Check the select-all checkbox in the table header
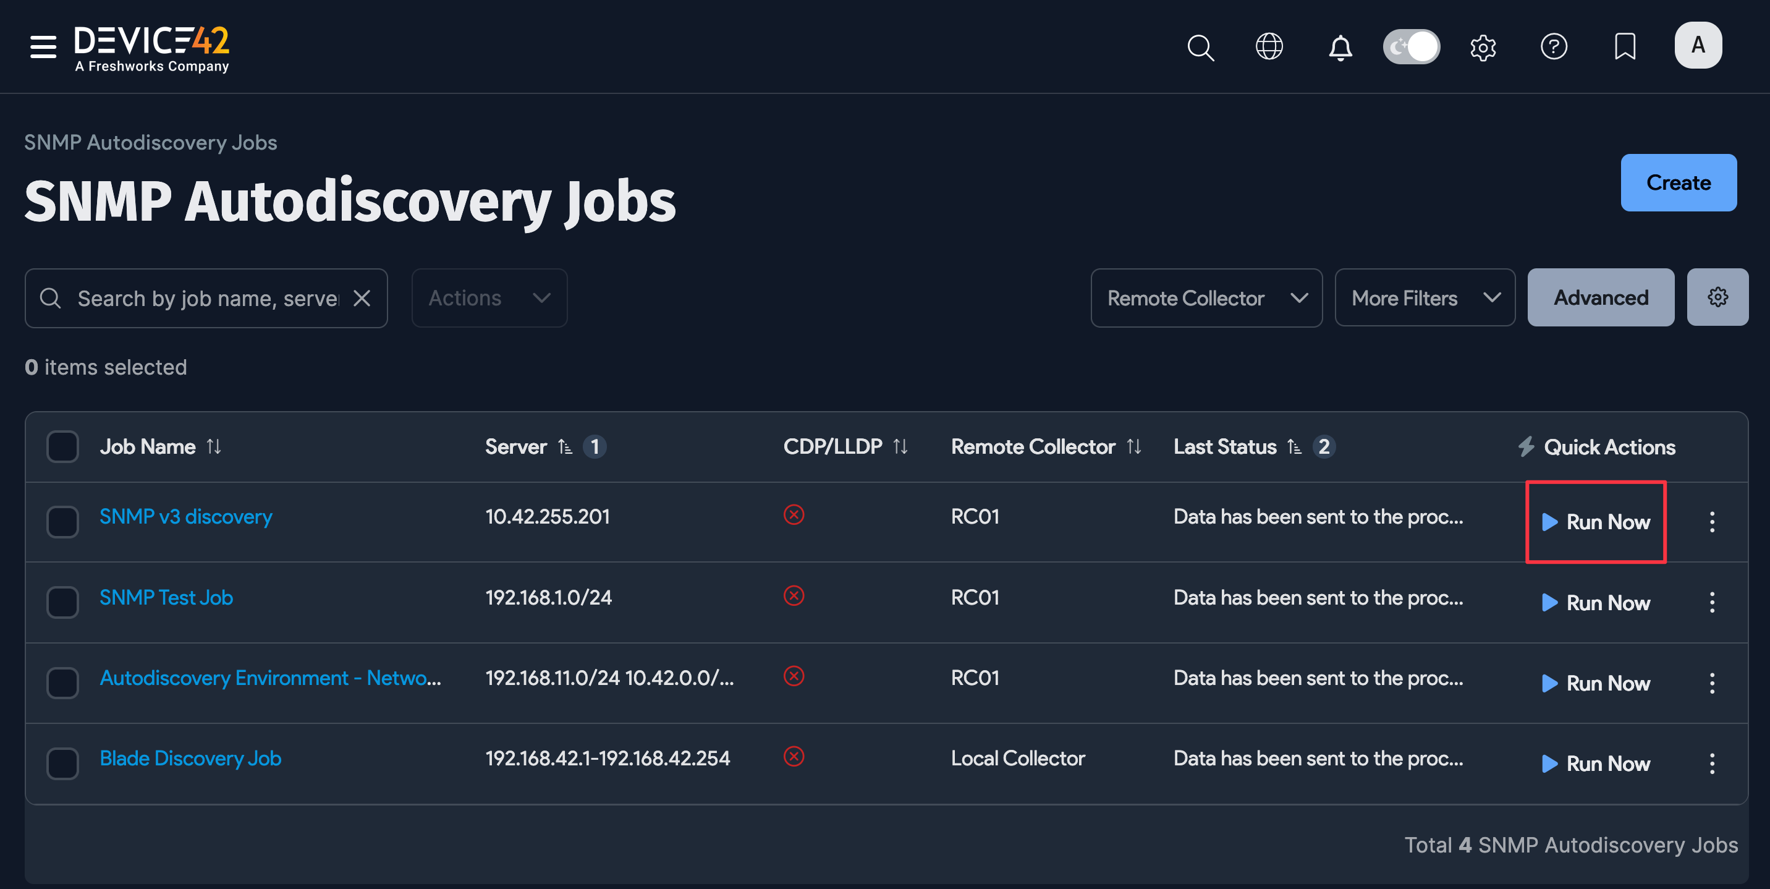The width and height of the screenshot is (1770, 889). (62, 446)
